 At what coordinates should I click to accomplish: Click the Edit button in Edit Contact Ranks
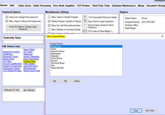[x=66, y=81]
